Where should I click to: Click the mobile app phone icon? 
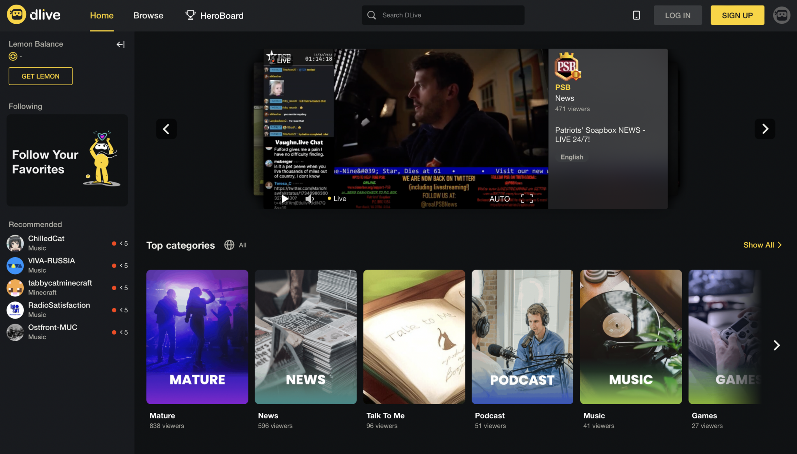tap(636, 15)
